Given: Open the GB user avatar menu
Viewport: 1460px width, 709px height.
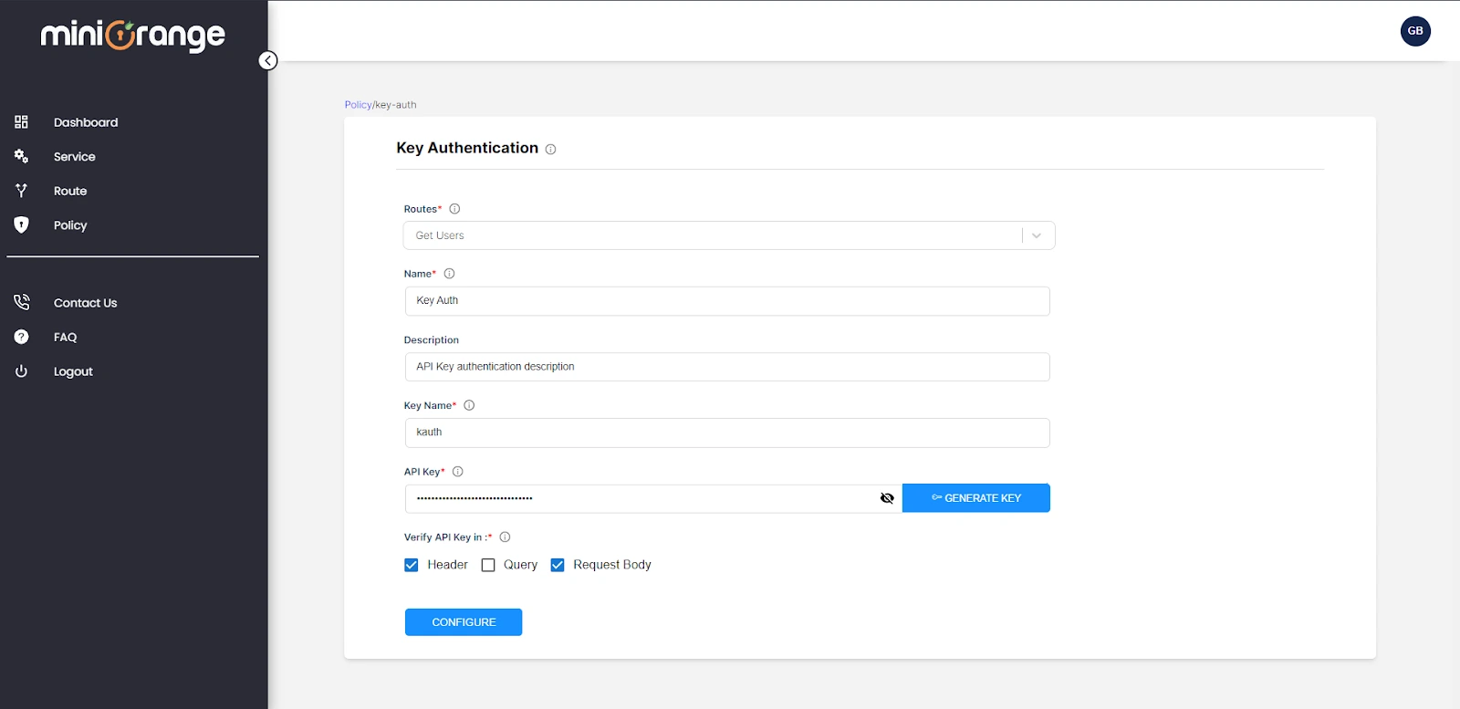Looking at the screenshot, I should click(x=1415, y=31).
